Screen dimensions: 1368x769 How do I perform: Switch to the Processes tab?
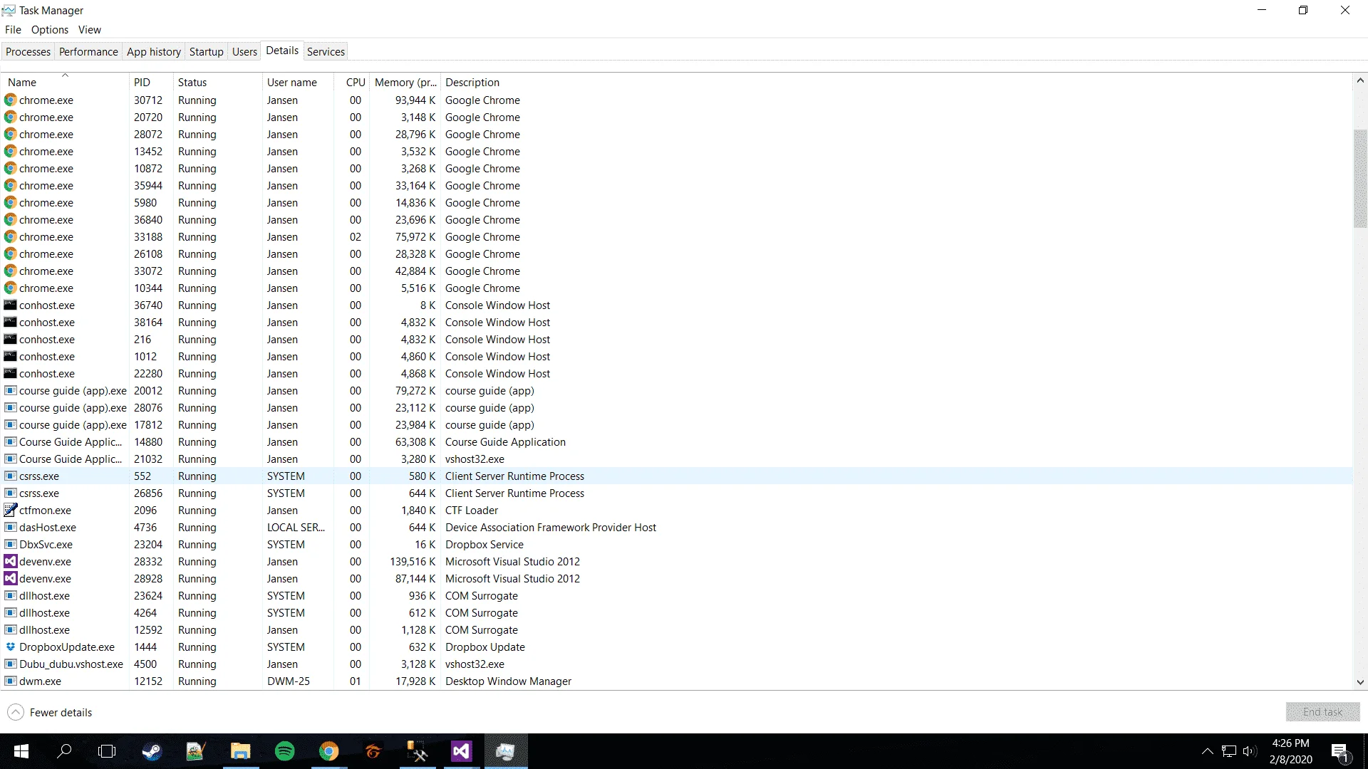pyautogui.click(x=28, y=52)
